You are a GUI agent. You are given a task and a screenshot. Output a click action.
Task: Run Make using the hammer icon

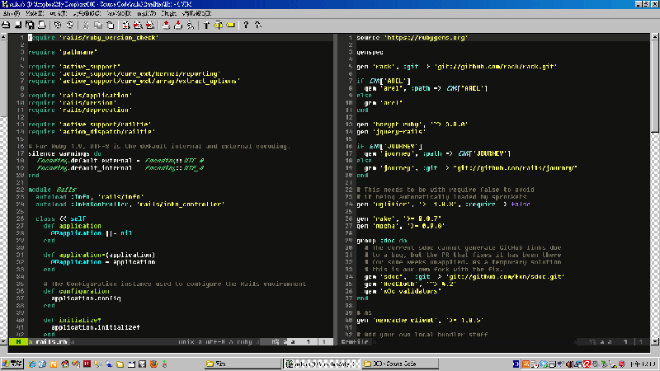205,25
